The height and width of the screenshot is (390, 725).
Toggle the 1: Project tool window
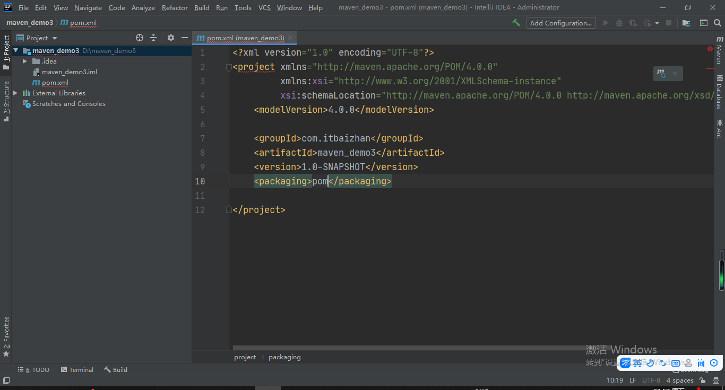pos(6,52)
